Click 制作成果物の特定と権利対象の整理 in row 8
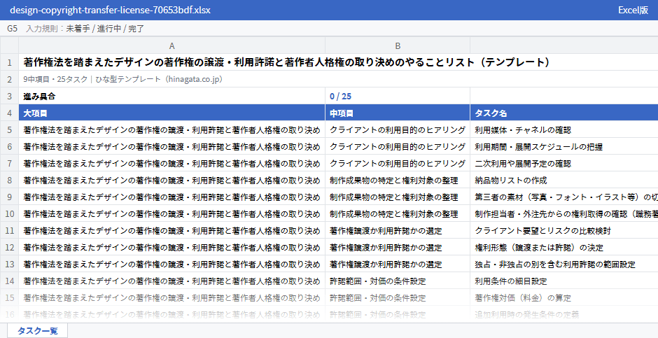The image size is (658, 338). 398,181
